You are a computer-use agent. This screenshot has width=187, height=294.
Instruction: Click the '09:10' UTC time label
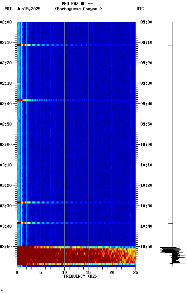(x=146, y=43)
